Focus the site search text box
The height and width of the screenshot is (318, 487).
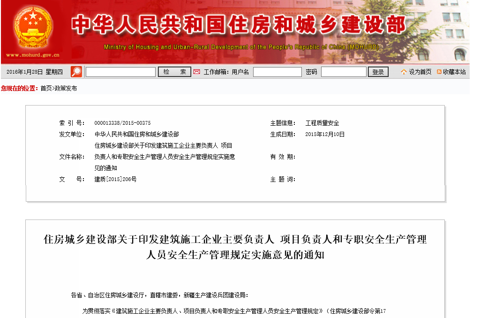tap(120, 72)
